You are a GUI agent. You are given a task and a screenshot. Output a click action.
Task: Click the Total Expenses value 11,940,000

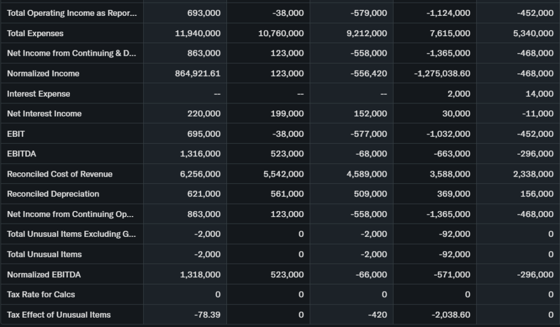click(x=198, y=33)
